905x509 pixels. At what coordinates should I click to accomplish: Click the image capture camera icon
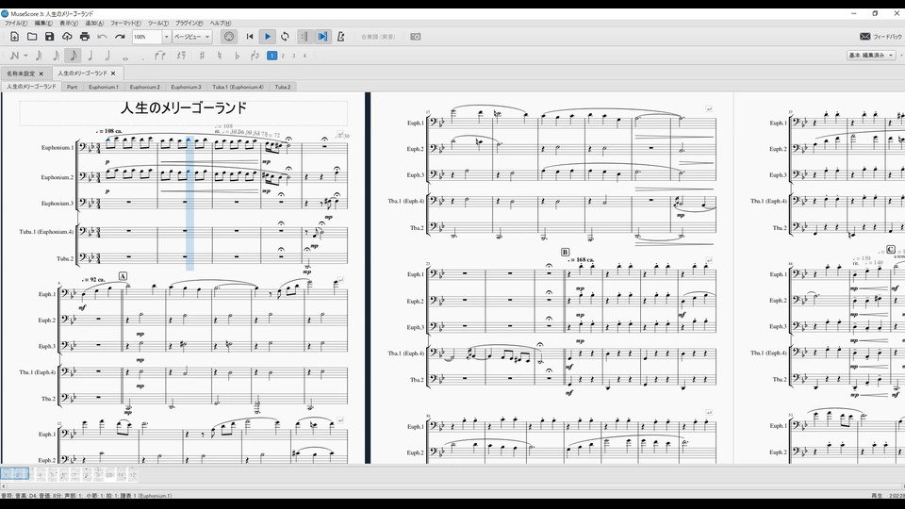(x=415, y=37)
